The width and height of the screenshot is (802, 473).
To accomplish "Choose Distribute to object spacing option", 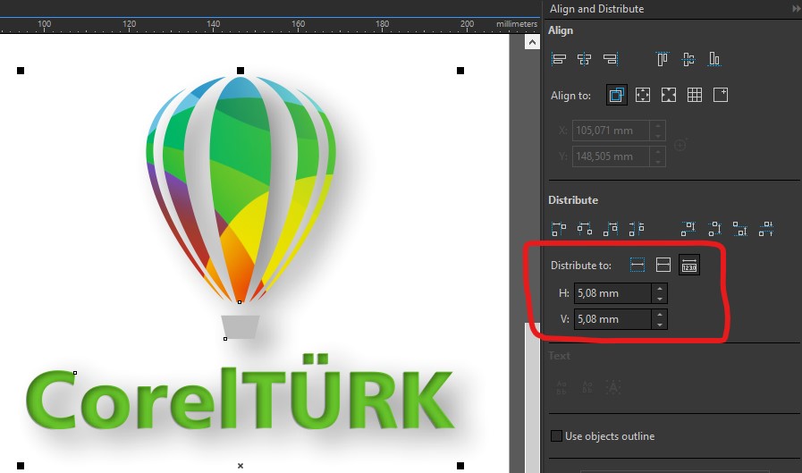I will pyautogui.click(x=689, y=265).
